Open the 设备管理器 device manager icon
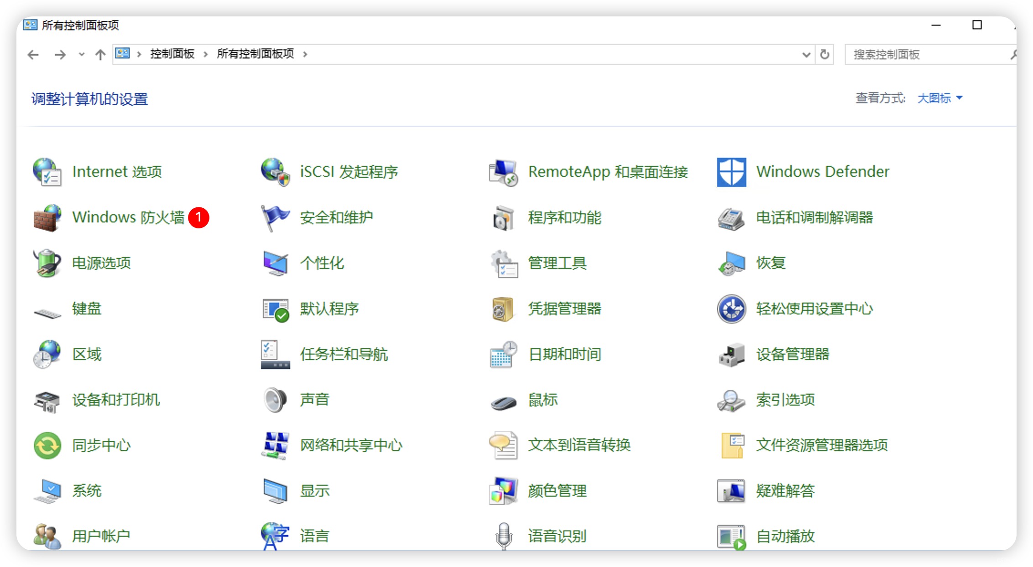Image resolution: width=1033 pixels, height=567 pixels. pyautogui.click(x=731, y=355)
